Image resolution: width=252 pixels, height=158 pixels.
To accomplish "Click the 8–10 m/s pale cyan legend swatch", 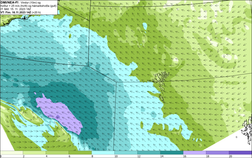I will 103,153.
